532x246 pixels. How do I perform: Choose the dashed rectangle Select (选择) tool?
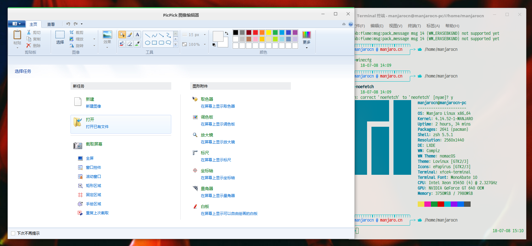click(60, 35)
